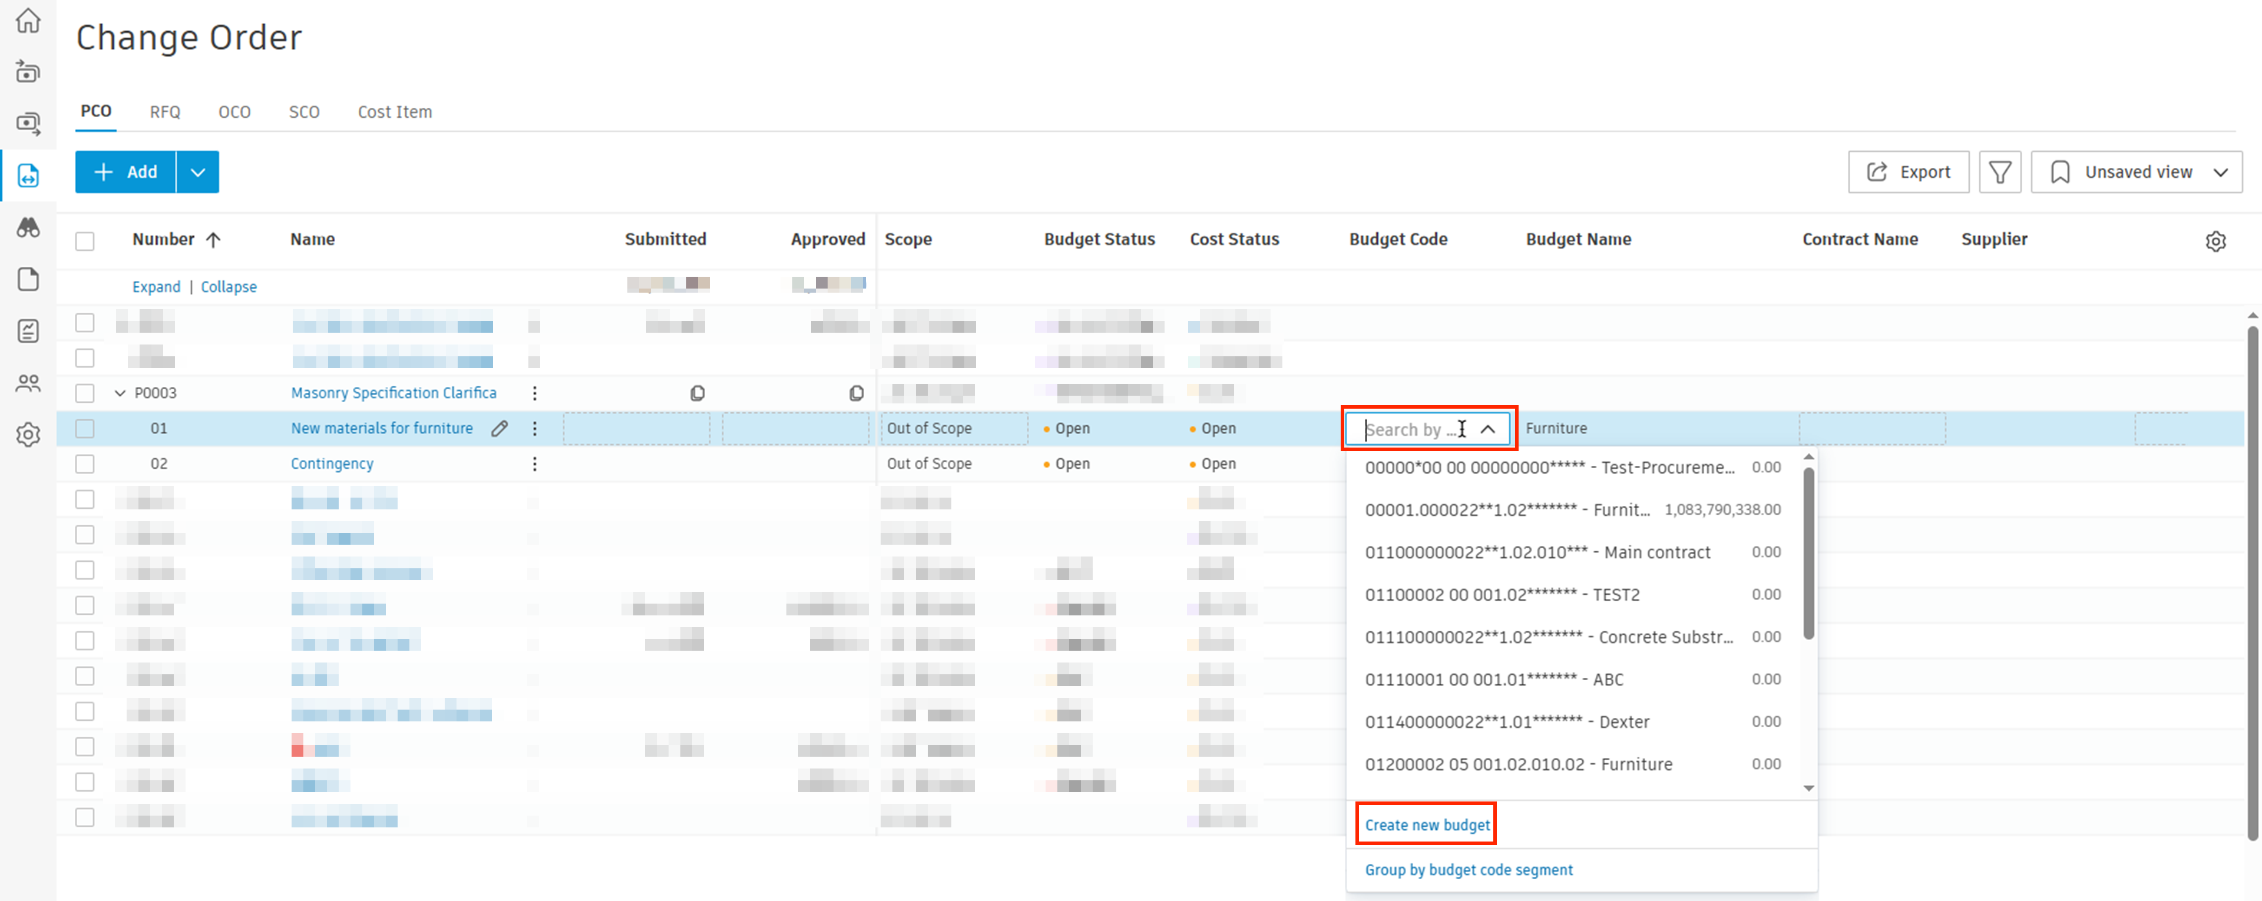Toggle the select-all header checkbox
The height and width of the screenshot is (901, 2262).
click(x=85, y=241)
